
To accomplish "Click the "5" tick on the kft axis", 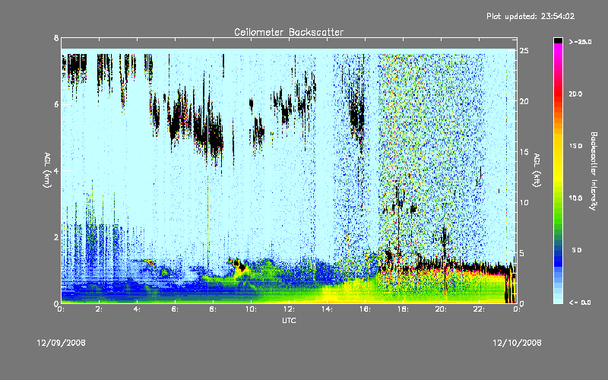I will pyautogui.click(x=522, y=253).
